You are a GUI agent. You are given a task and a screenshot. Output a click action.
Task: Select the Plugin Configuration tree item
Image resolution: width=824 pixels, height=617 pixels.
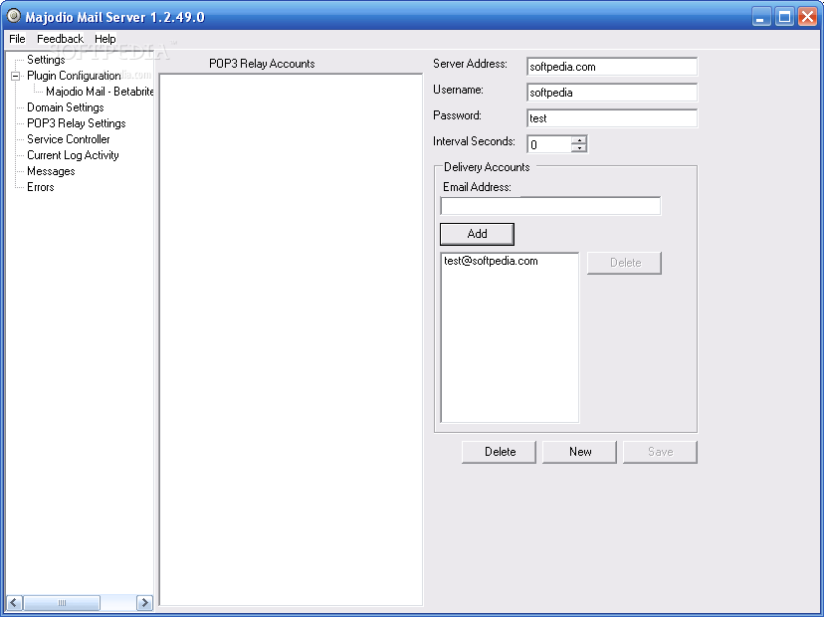tap(74, 76)
